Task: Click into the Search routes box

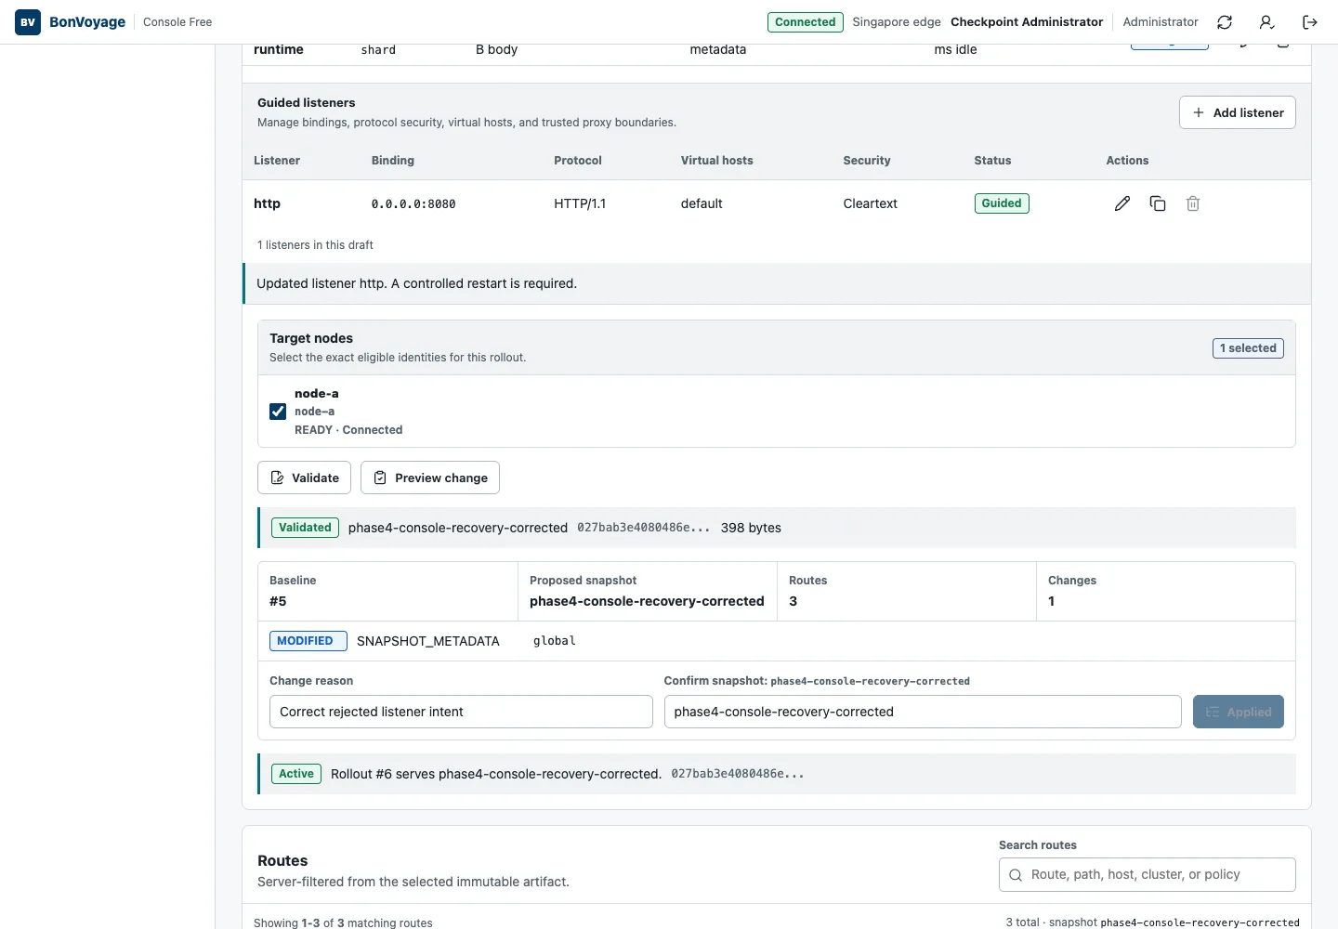Action: 1148,874
